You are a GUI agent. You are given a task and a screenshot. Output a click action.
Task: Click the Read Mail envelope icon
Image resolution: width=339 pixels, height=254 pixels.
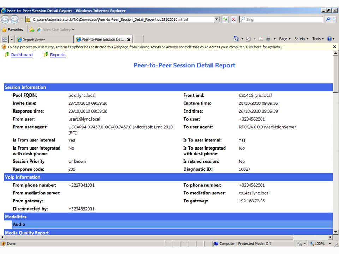click(261, 39)
